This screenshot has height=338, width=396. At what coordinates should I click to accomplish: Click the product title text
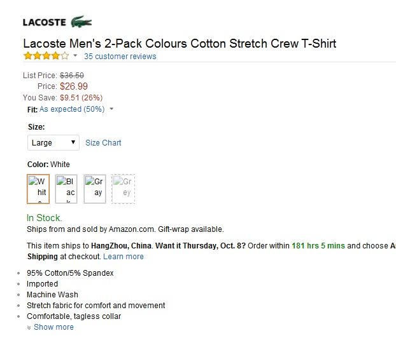180,43
